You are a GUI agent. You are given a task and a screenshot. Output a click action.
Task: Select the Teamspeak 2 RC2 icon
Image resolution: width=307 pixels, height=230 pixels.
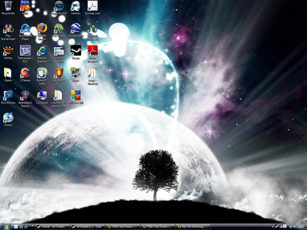point(25,50)
